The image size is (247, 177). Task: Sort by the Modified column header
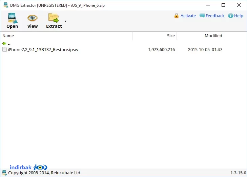pyautogui.click(x=200, y=36)
